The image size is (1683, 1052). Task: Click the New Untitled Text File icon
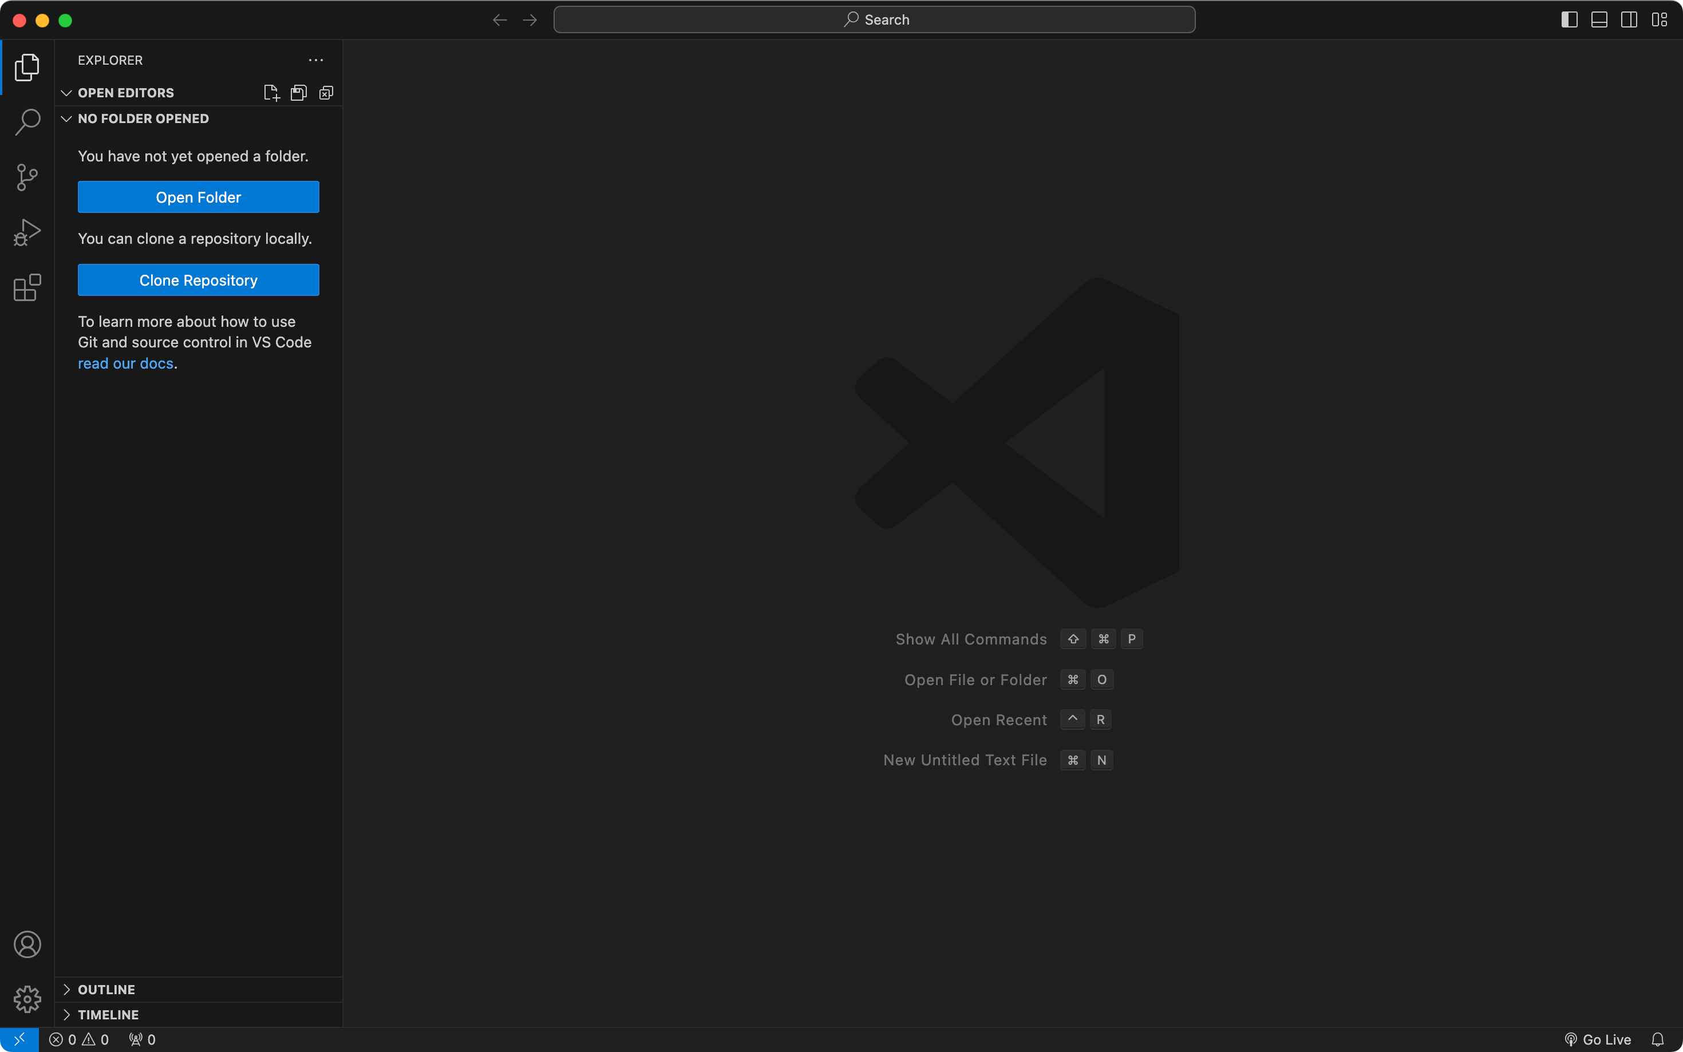click(x=271, y=93)
